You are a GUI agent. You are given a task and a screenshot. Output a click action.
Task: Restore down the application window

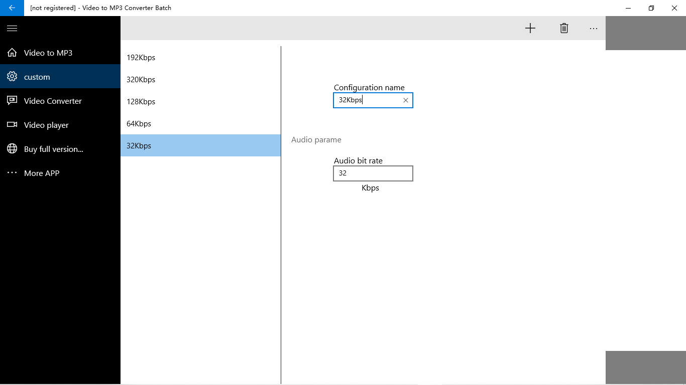[x=651, y=8]
